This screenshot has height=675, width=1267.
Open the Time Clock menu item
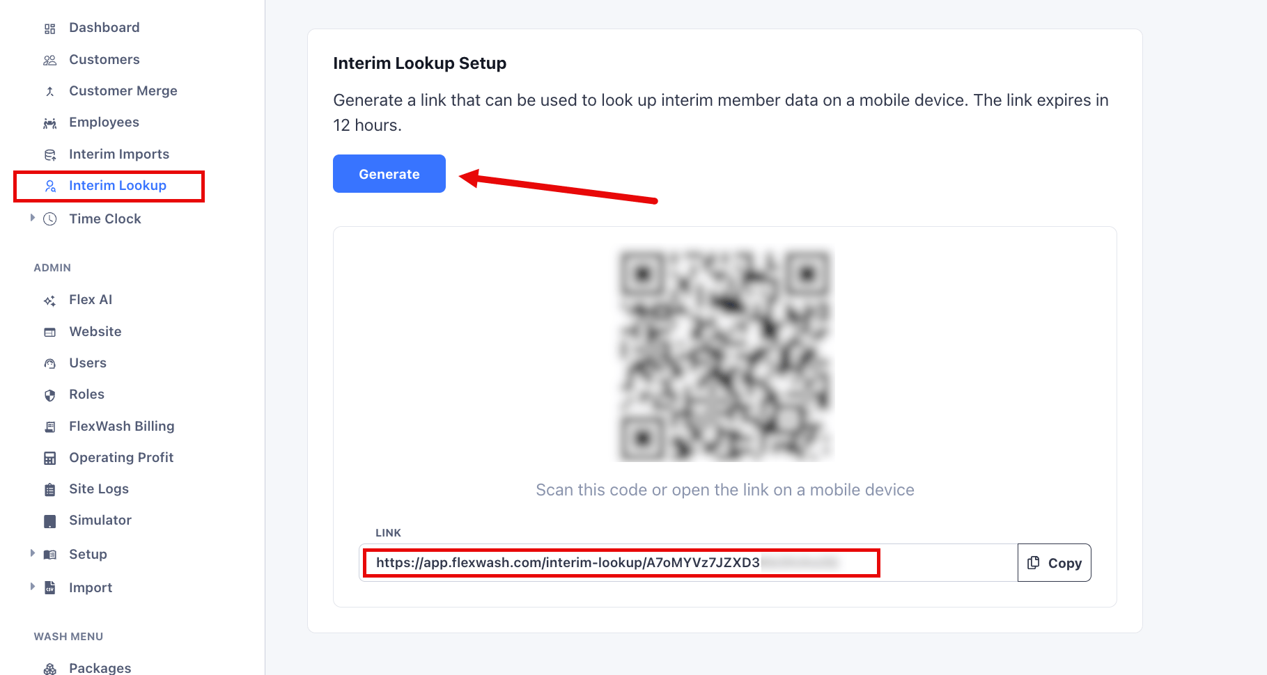(x=105, y=219)
